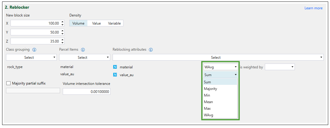Open the 'is weighted by' dropdown
330x128 pixels.
[280, 67]
